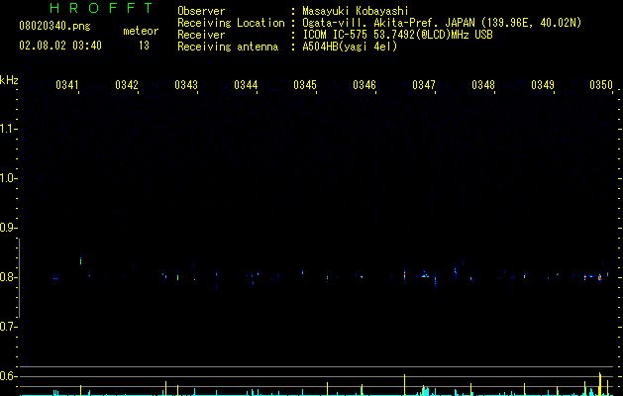Image resolution: width=623 pixels, height=396 pixels.
Task: Click the bright echo just before 0350
Action: pos(600,277)
